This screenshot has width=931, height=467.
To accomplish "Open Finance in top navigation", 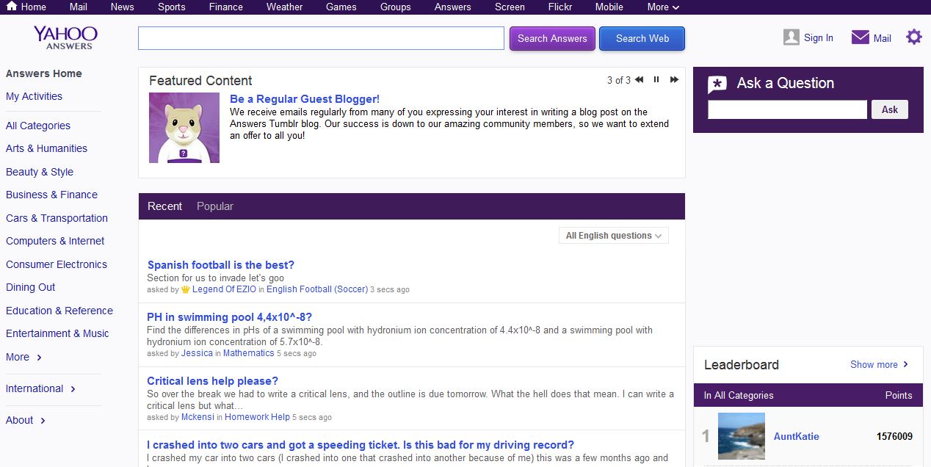I will tap(226, 7).
